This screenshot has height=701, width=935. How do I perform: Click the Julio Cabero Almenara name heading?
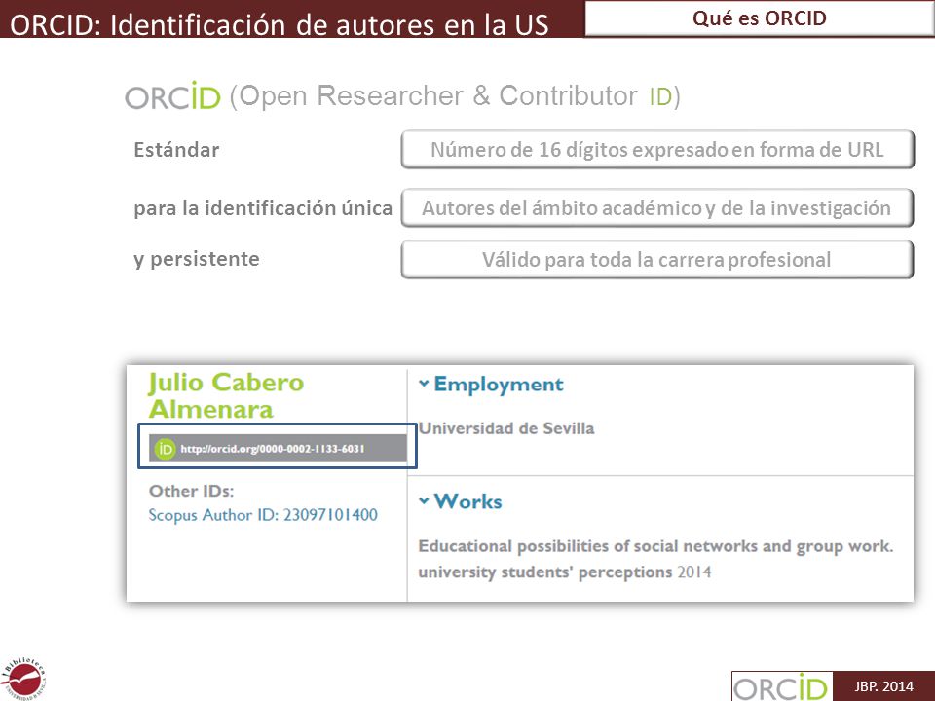pyautogui.click(x=226, y=396)
